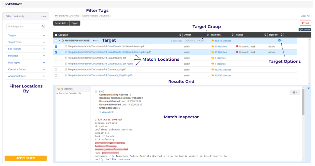
Task: Click the blue X to close Match Inspector
Action: [x=309, y=88]
